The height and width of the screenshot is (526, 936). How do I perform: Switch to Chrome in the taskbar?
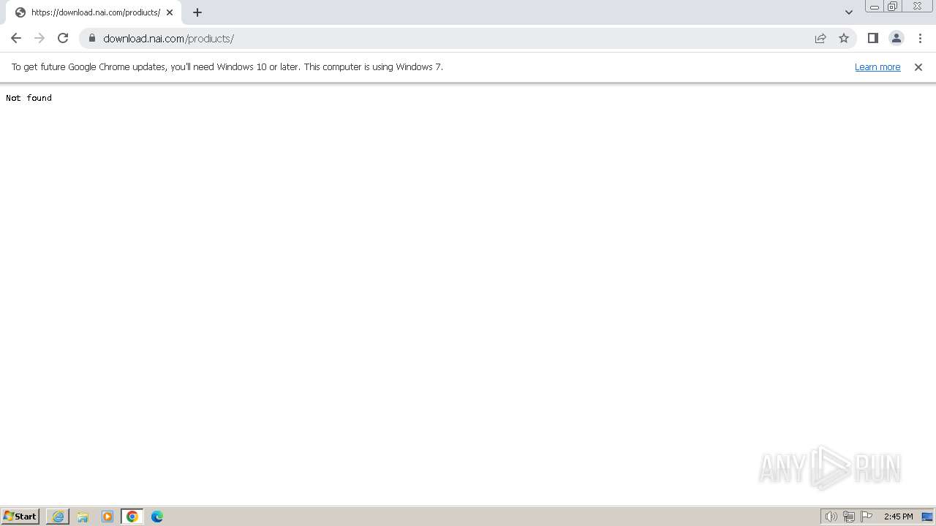pyautogui.click(x=132, y=517)
